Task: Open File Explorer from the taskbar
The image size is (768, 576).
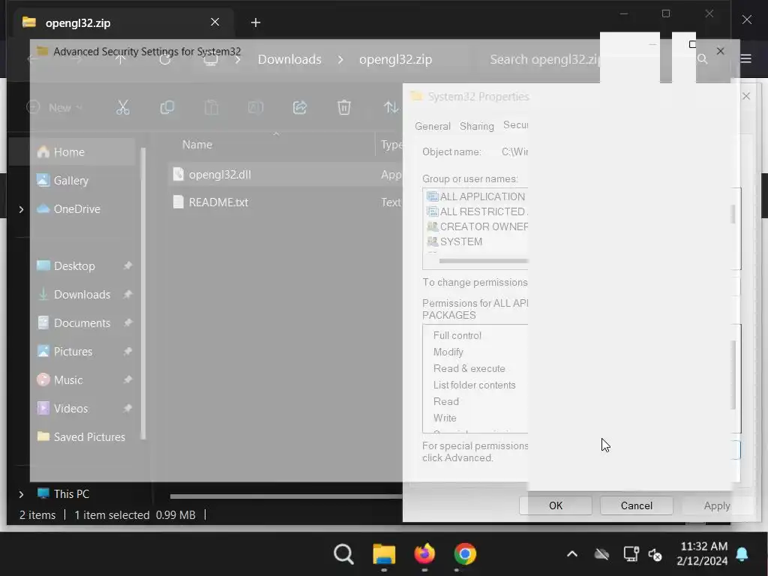Action: pyautogui.click(x=384, y=554)
